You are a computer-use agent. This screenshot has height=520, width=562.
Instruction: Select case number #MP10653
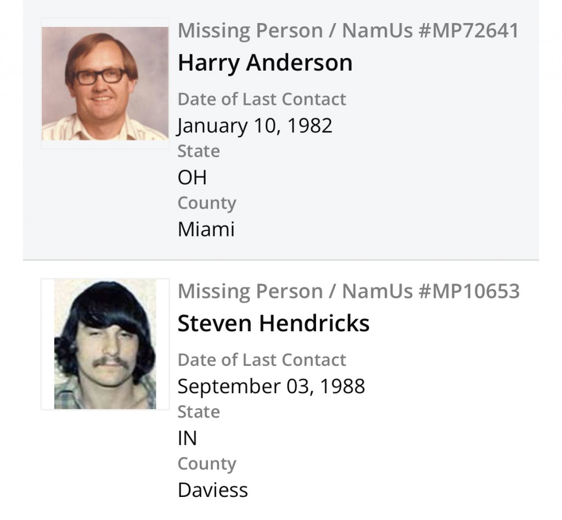tap(469, 291)
